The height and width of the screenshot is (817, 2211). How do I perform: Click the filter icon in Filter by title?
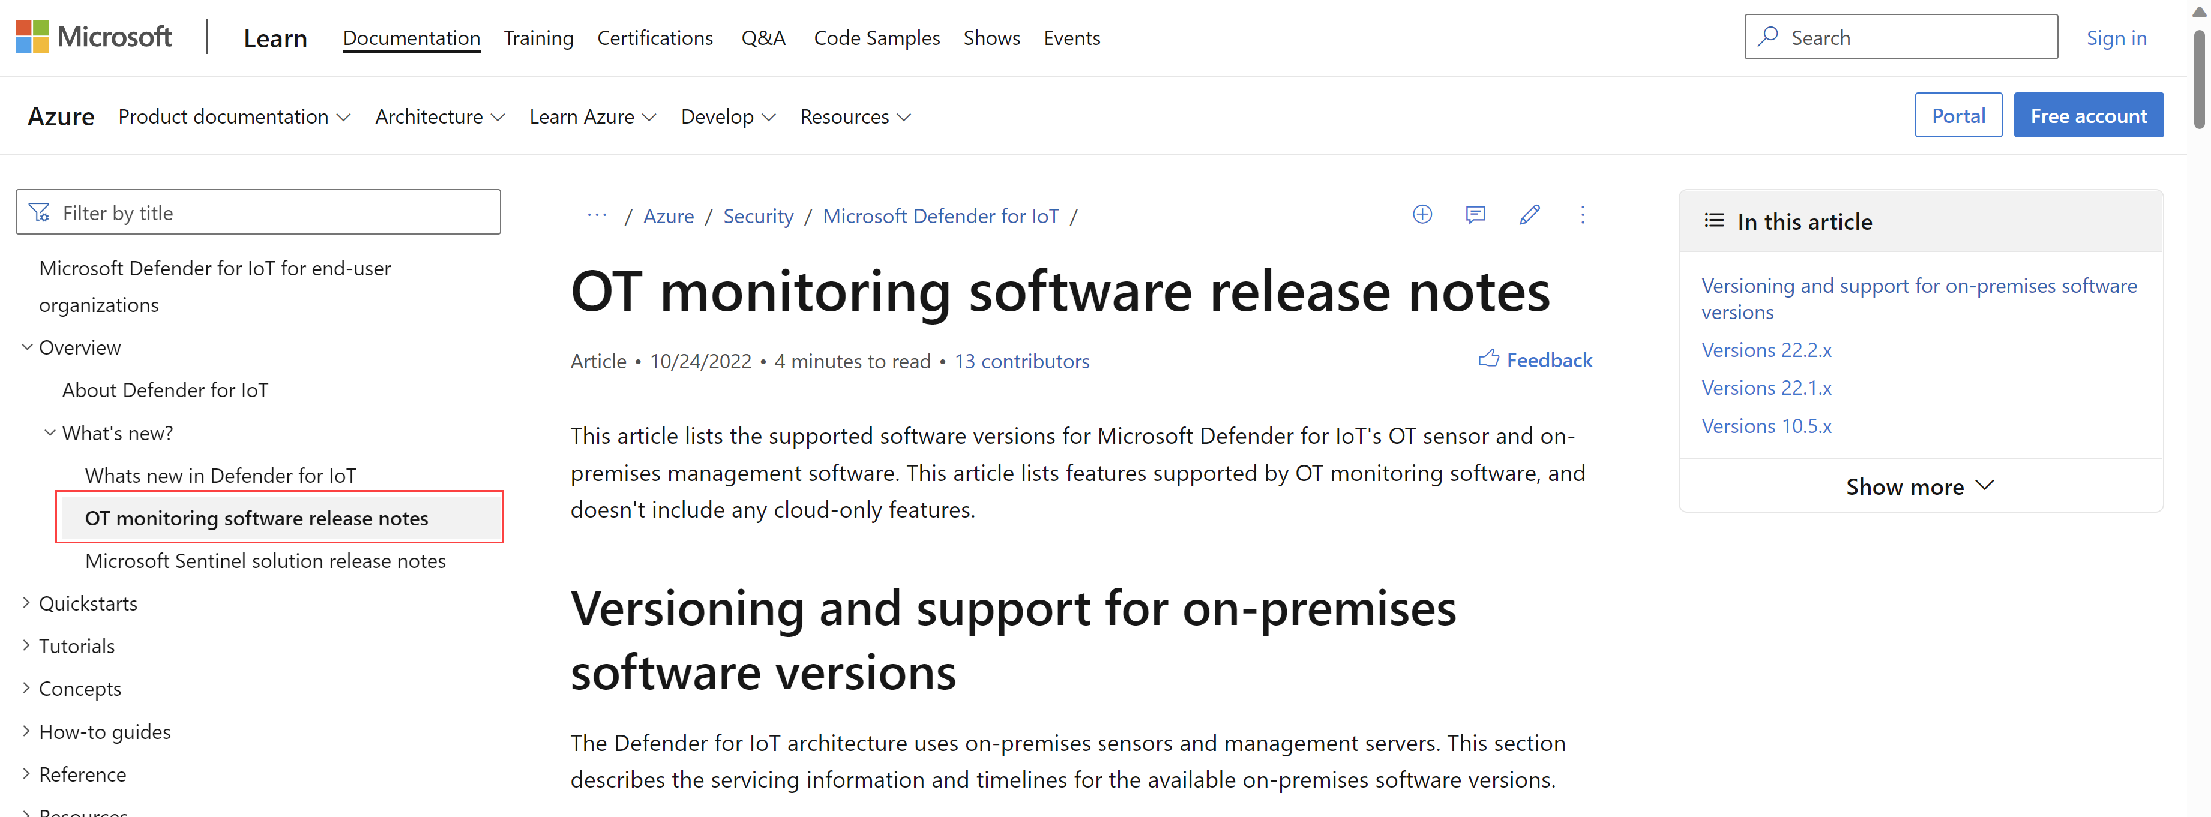[x=40, y=212]
